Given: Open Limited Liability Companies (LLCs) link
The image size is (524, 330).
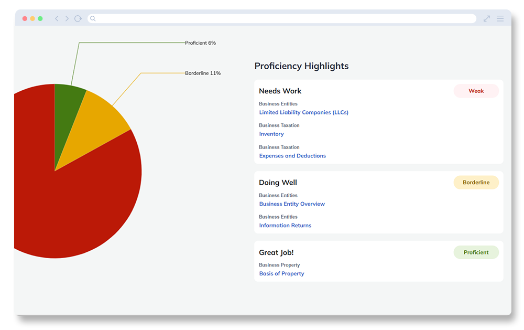Looking at the screenshot, I should pos(303,112).
